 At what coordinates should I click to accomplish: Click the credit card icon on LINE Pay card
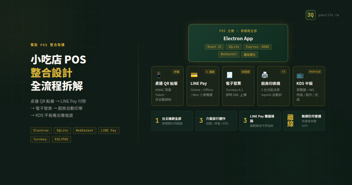coord(194,75)
